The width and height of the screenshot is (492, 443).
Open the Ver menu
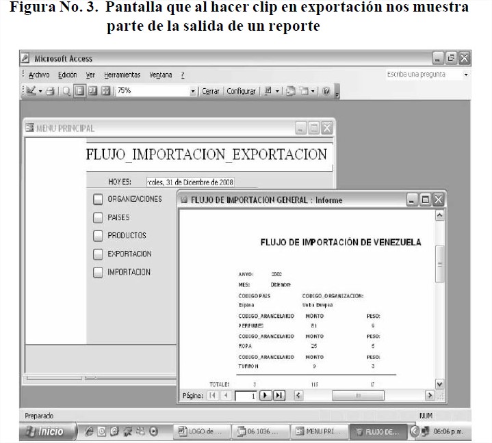[90, 75]
